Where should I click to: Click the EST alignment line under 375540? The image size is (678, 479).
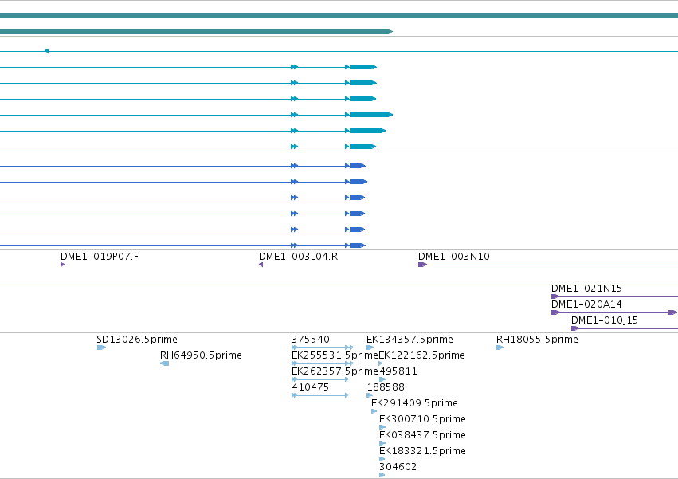(323, 347)
